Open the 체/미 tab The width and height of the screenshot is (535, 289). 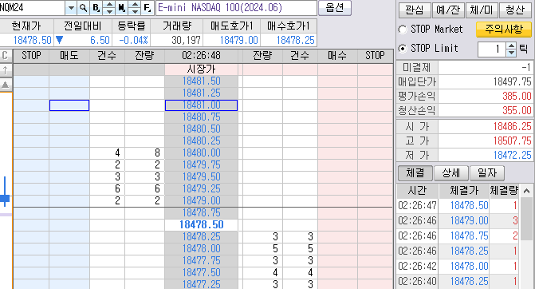(x=482, y=10)
